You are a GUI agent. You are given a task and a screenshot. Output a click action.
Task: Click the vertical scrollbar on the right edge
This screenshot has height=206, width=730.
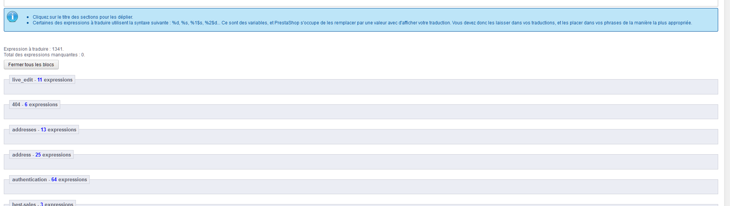pyautogui.click(x=727, y=103)
